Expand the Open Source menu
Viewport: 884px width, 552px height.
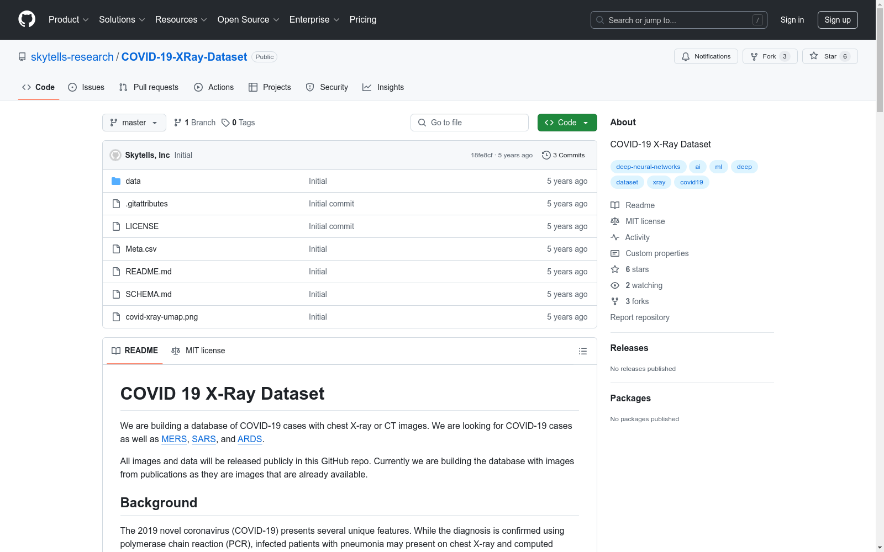click(249, 19)
